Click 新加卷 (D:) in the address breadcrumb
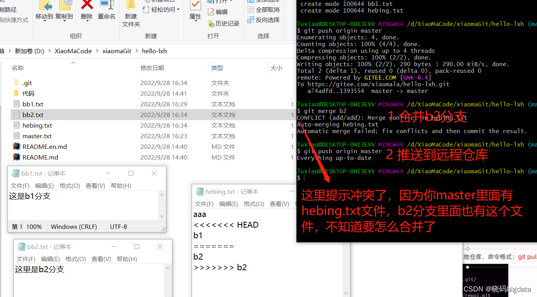The width and height of the screenshot is (537, 297). (29, 51)
